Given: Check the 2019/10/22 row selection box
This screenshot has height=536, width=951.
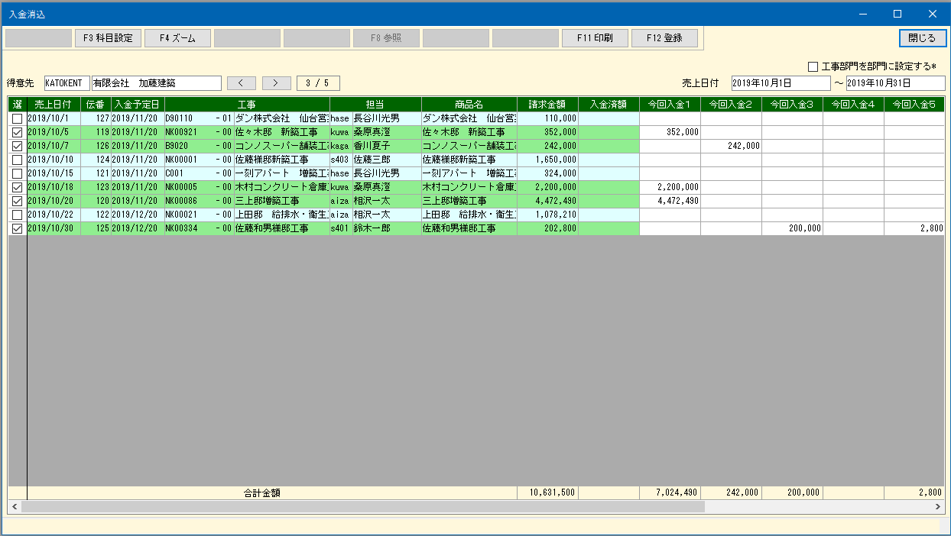Looking at the screenshot, I should 17,215.
